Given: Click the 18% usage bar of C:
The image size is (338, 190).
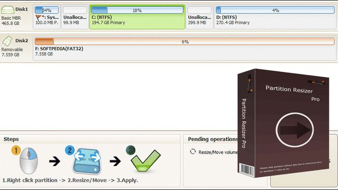Looking at the screenshot, I should (x=137, y=10).
